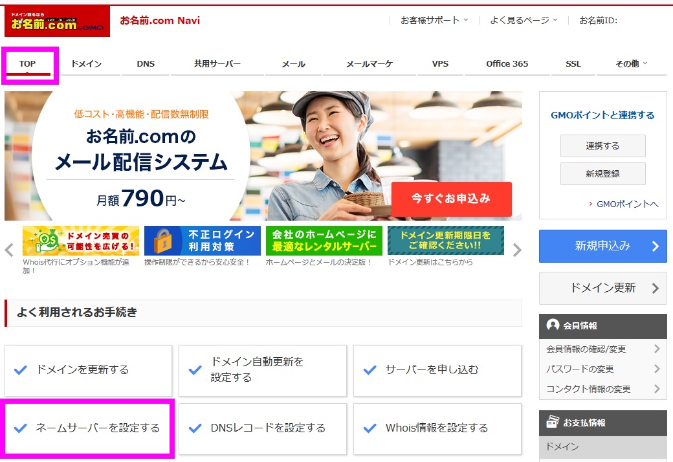Open the その他 menu dropdown

[631, 63]
